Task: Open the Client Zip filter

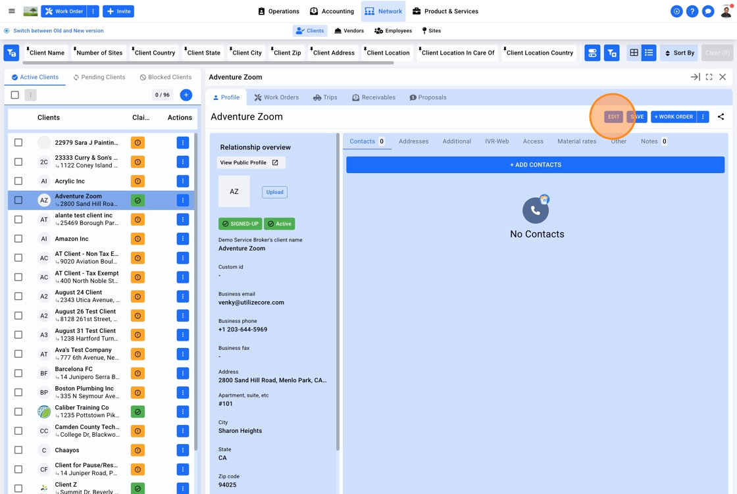Action: point(287,53)
